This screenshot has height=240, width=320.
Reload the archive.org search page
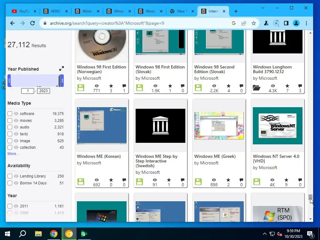[32, 23]
